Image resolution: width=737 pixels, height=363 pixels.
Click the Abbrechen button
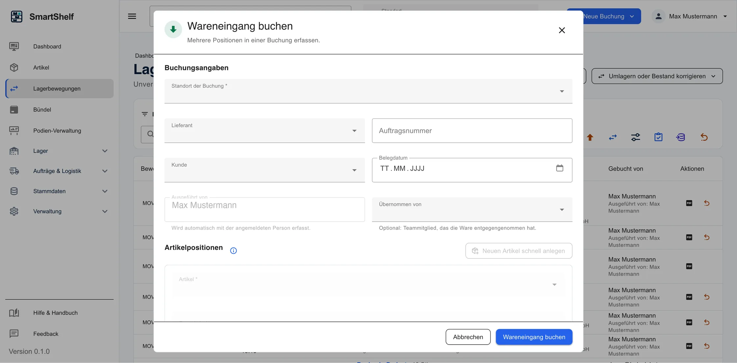tap(468, 337)
